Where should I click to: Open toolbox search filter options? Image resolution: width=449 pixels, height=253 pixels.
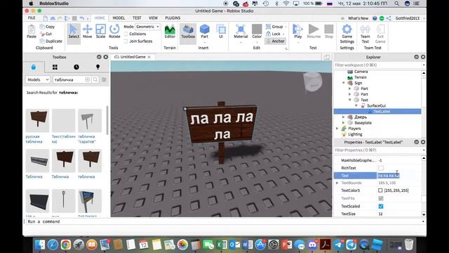(104, 79)
